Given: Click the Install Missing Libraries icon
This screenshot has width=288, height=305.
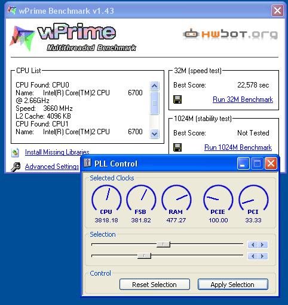Looking at the screenshot, I should (x=16, y=153).
